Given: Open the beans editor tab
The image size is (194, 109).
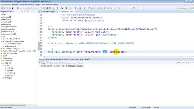Looking at the screenshot, I should pos(66,59).
